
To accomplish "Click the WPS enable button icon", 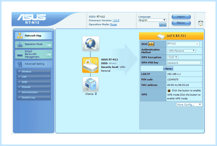I will [169, 90].
